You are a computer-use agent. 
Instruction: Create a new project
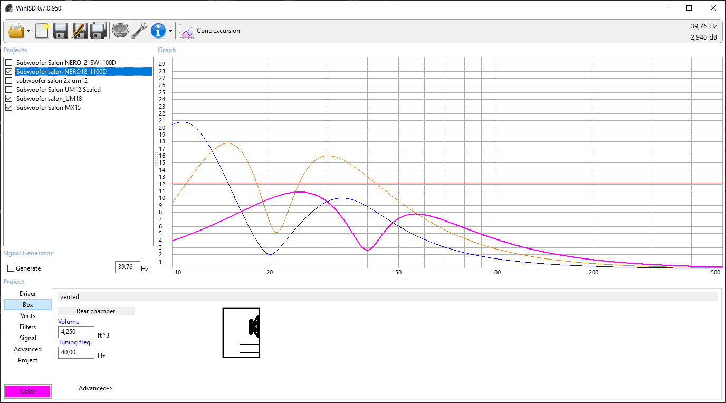42,31
